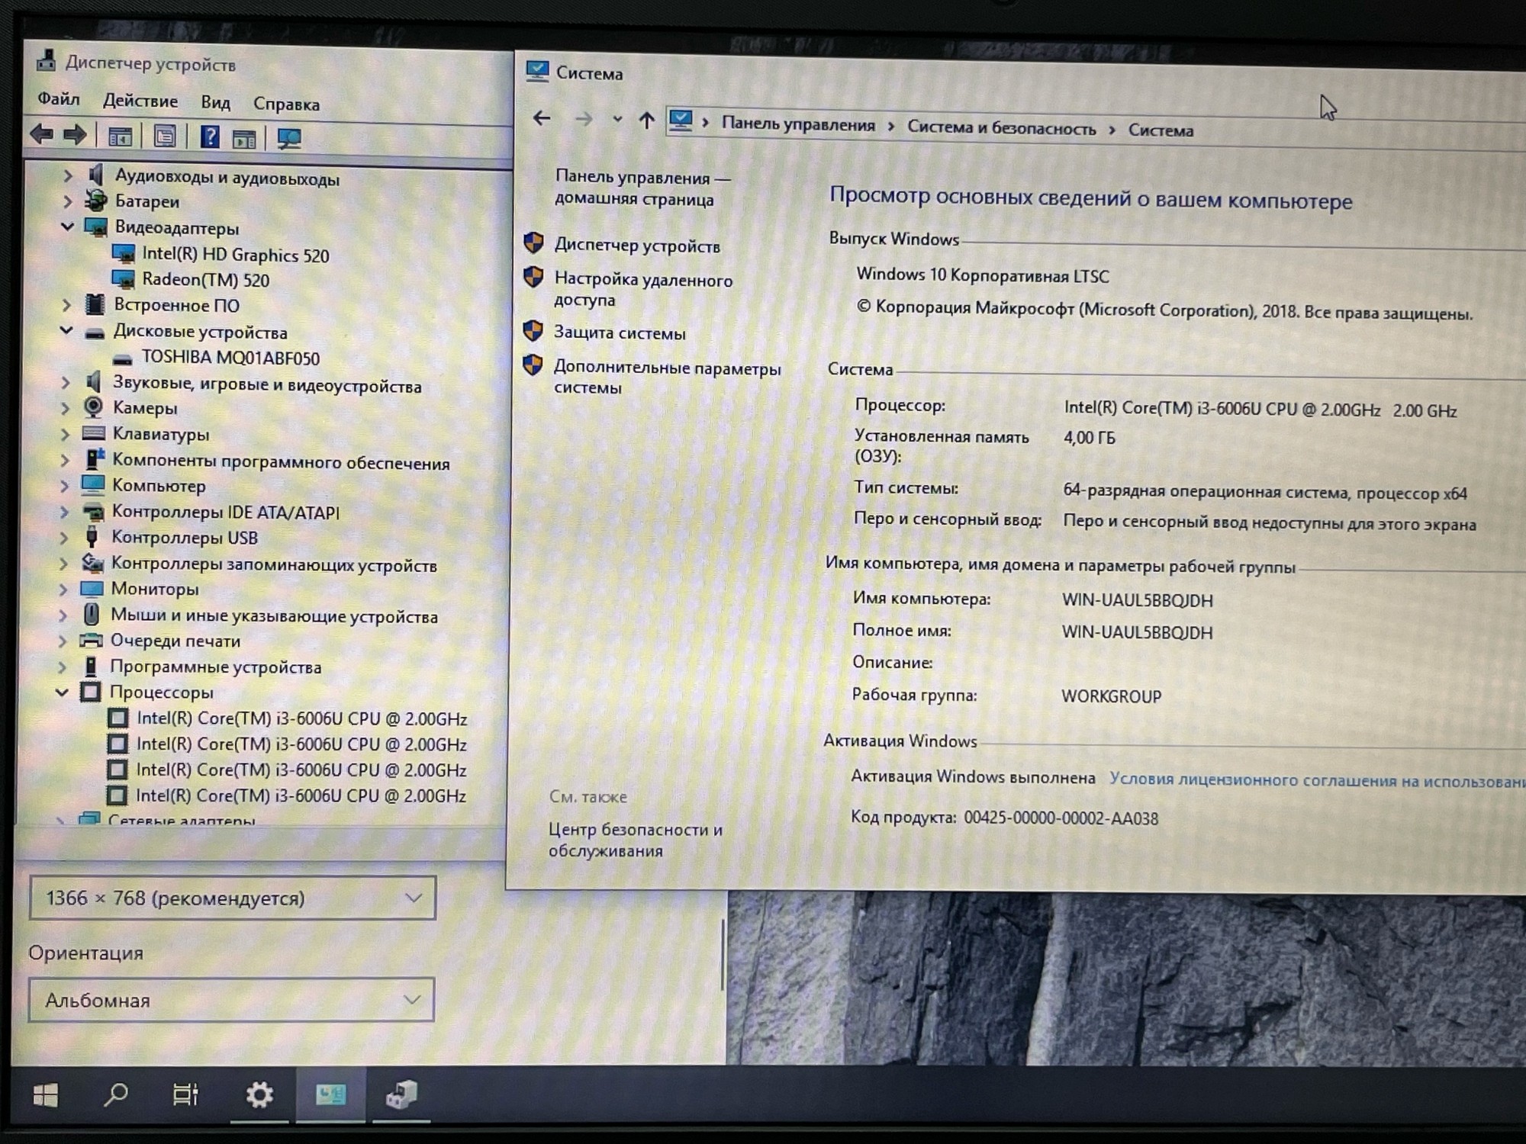Expand the Батареи node
Screen dimensions: 1526x1144
click(x=67, y=201)
